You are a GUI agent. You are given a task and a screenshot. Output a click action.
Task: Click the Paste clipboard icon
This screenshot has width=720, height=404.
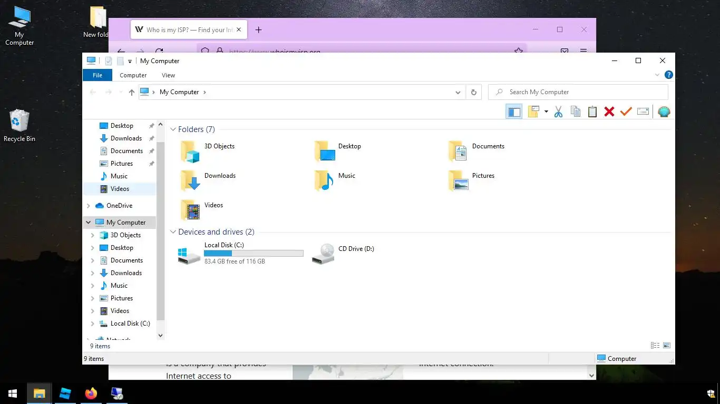coord(592,112)
